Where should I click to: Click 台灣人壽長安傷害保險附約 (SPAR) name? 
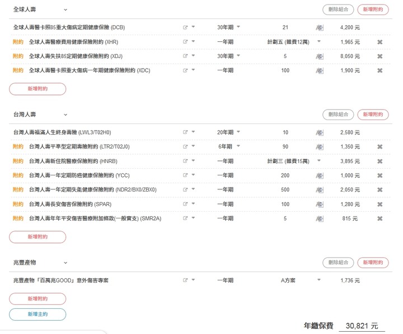(x=70, y=204)
